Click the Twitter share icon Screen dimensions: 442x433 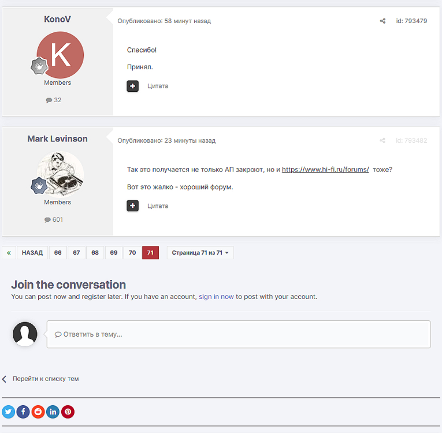(x=9, y=412)
